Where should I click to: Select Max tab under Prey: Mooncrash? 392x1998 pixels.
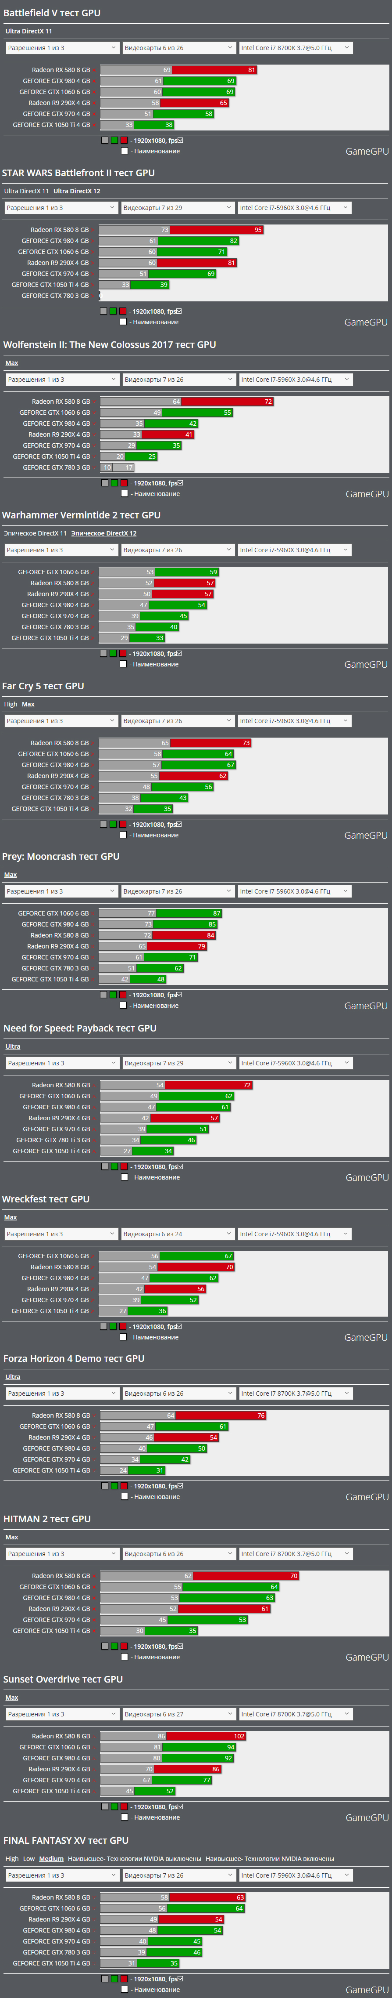(x=10, y=875)
